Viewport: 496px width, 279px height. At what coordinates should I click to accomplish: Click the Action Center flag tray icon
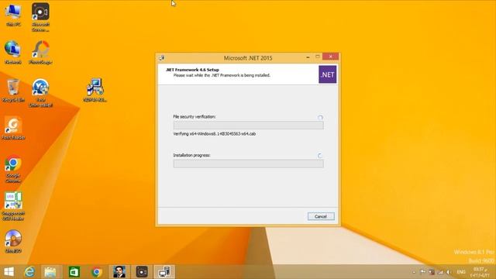click(422, 272)
